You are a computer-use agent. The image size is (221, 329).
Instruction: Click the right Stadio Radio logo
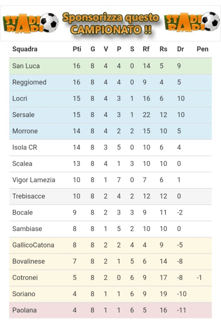click(192, 22)
